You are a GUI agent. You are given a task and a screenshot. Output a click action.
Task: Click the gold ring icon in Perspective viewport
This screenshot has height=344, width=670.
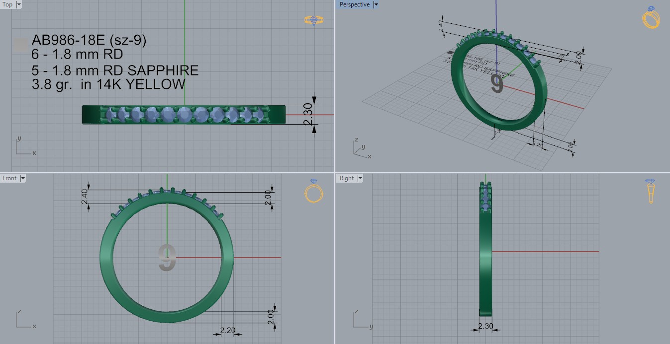coord(651,18)
